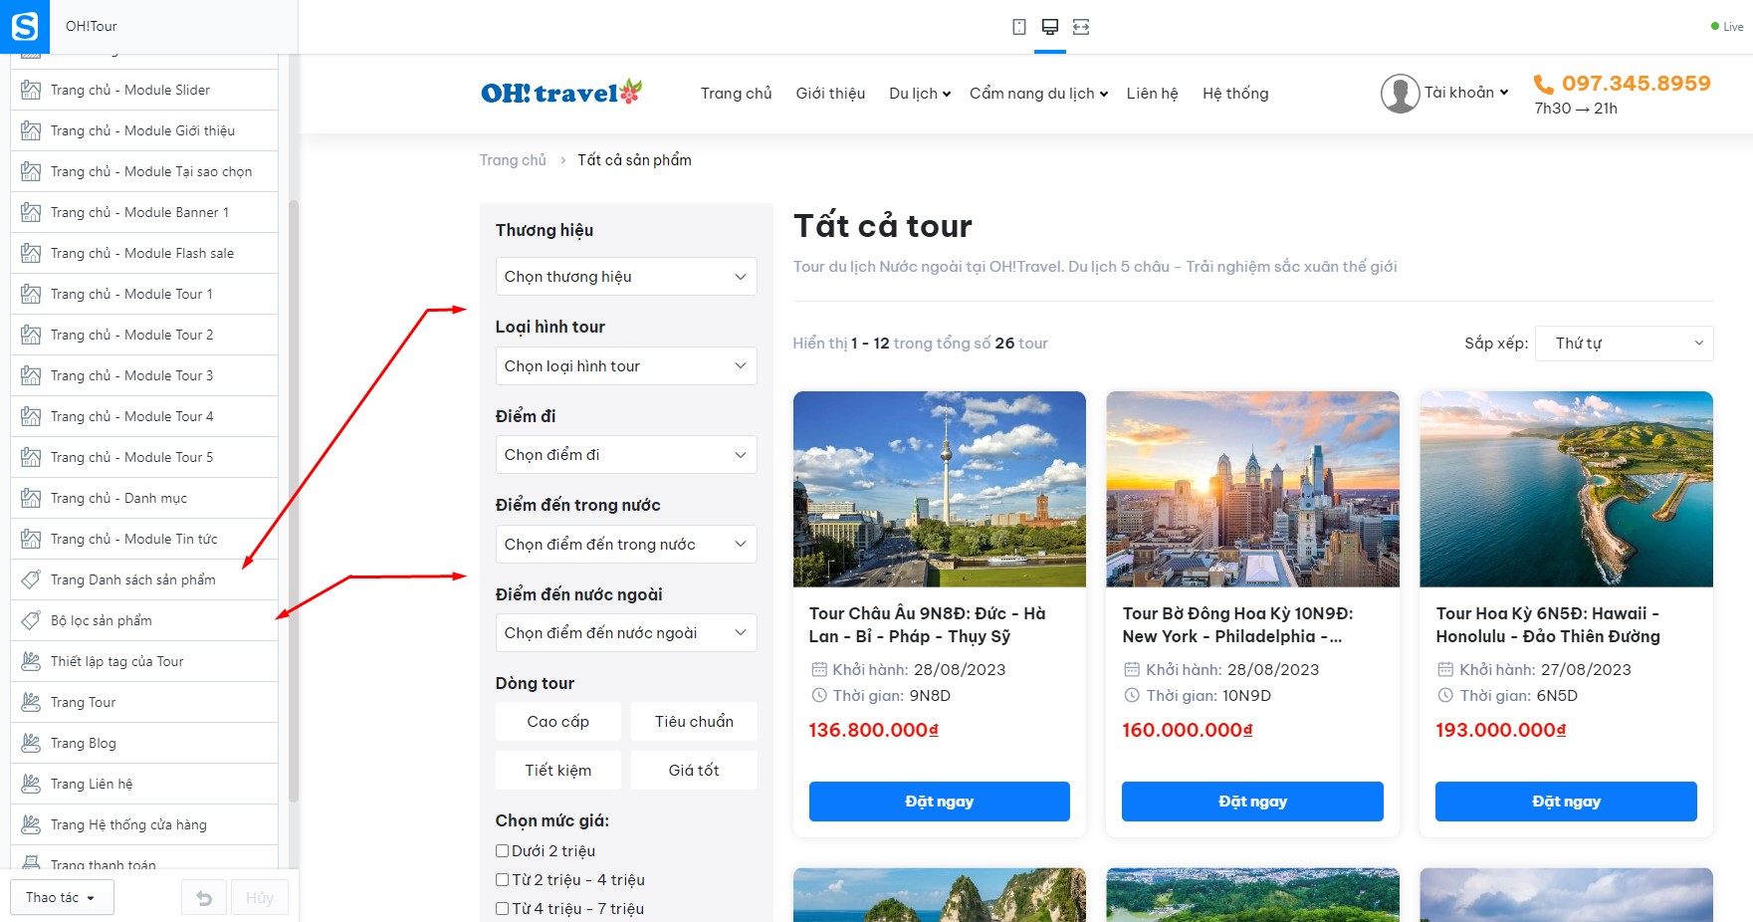Image resolution: width=1753 pixels, height=922 pixels.
Task: Click 'Đặt ngay' for the Châu Âu tour
Action: pyautogui.click(x=940, y=802)
